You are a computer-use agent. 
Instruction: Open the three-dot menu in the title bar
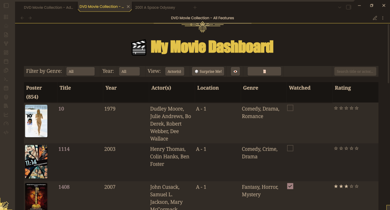383,18
